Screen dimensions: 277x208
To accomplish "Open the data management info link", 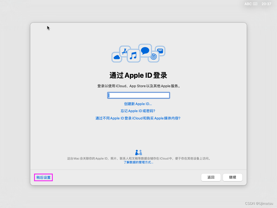I will point(138,162).
